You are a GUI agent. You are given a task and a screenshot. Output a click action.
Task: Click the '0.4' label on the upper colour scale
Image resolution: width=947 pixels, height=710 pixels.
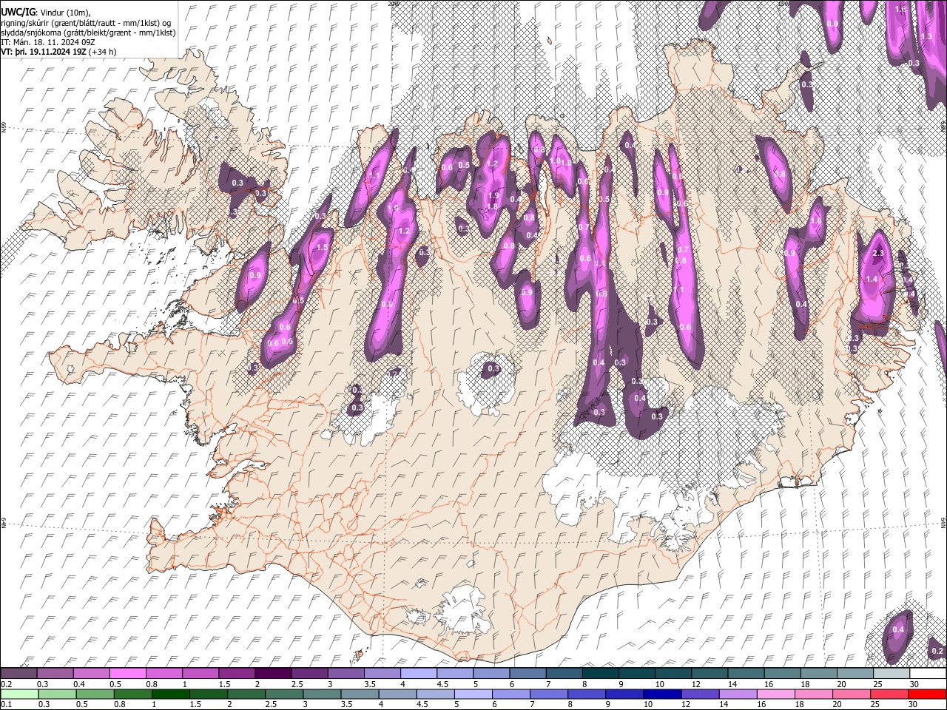pyautogui.click(x=78, y=684)
